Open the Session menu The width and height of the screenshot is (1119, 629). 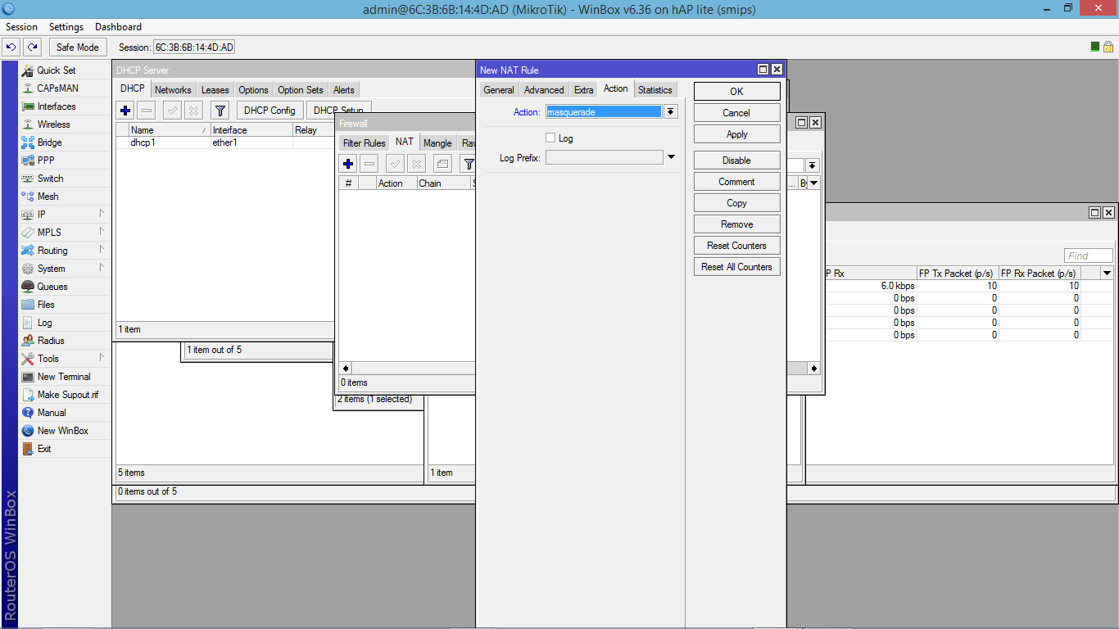[21, 27]
